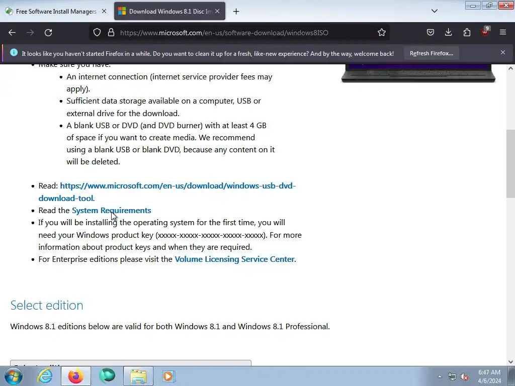
Task: Save page to Pocket
Action: point(431,33)
